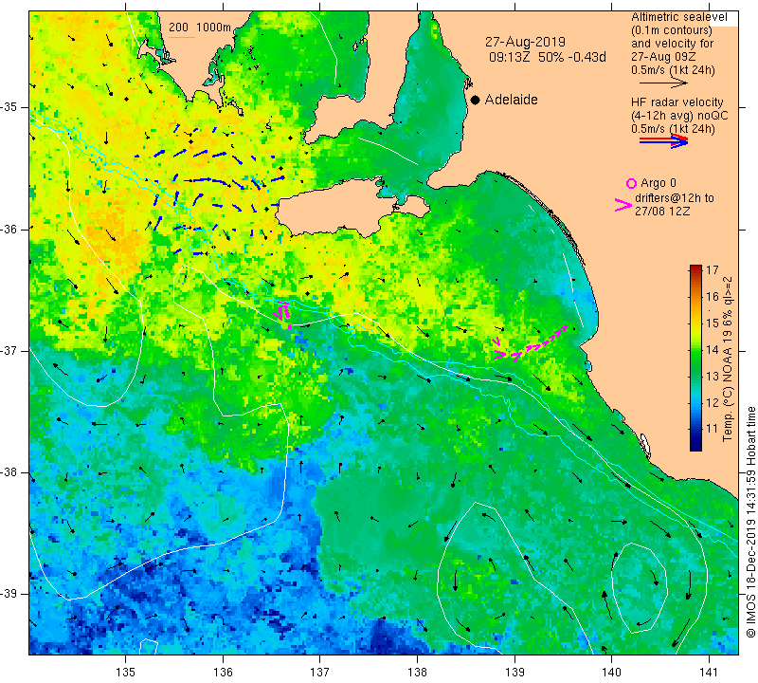Click the 138 longitude axis label
Image resolution: width=758 pixels, height=683 pixels.
pos(417,673)
